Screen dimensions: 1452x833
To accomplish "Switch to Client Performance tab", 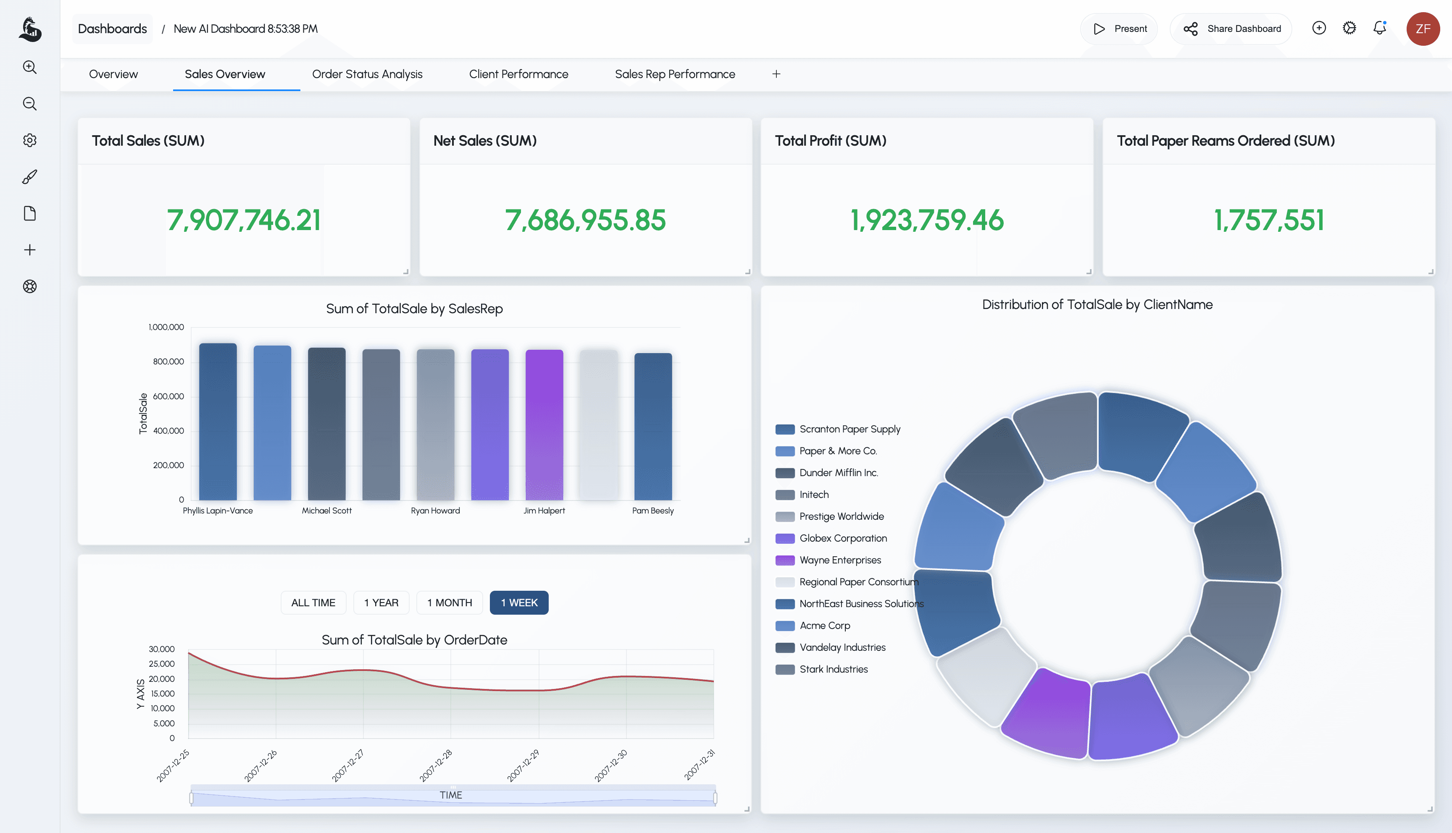I will [x=518, y=74].
